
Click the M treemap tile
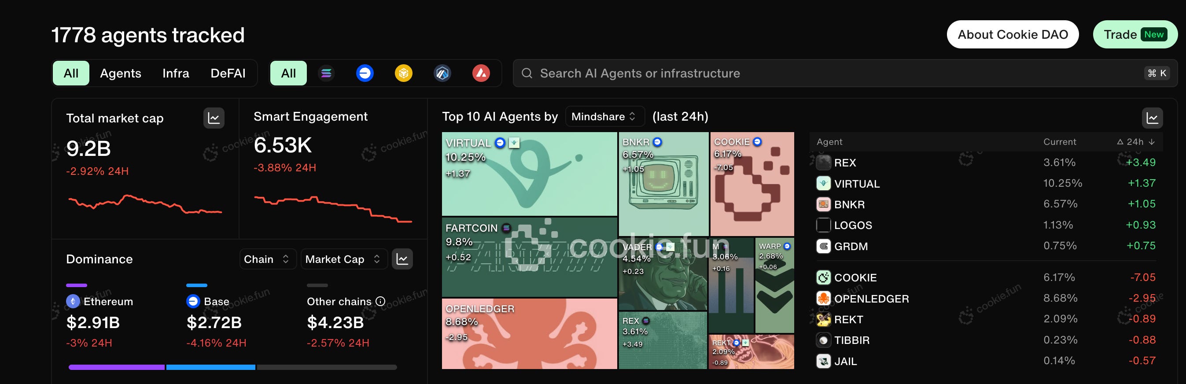(x=731, y=285)
